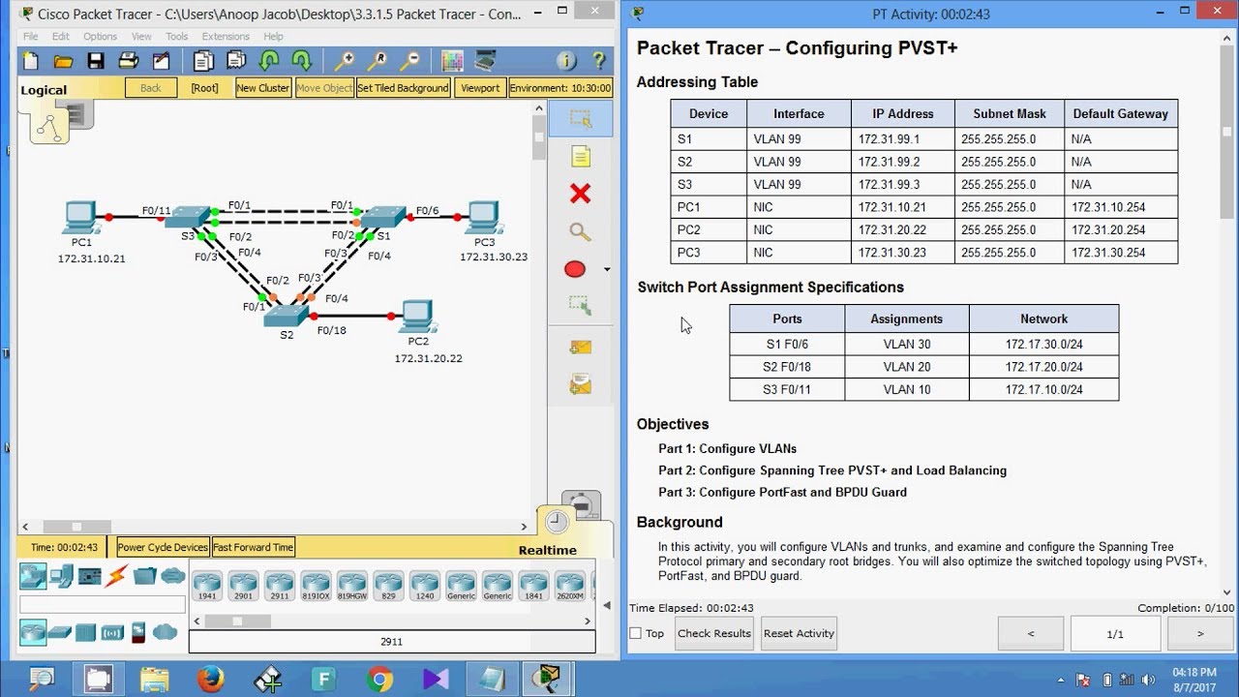Reset workspace zoom level
Screen dimensions: 1239x697
click(x=378, y=61)
